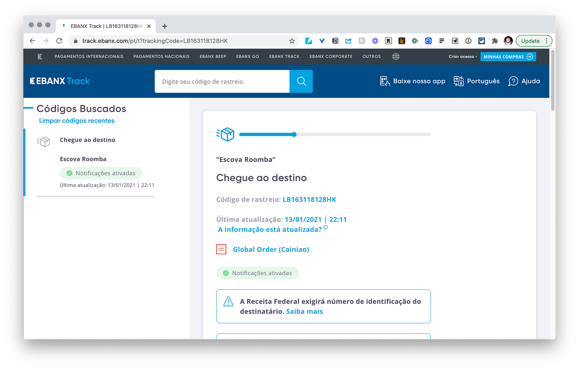Click the Cainiao carrier logo icon
This screenshot has width=579, height=370.
coord(221,249)
